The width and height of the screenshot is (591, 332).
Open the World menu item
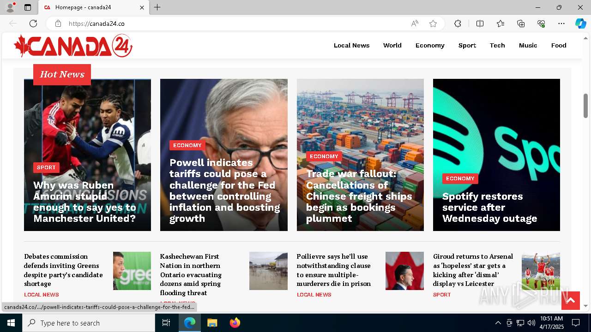coord(392,45)
